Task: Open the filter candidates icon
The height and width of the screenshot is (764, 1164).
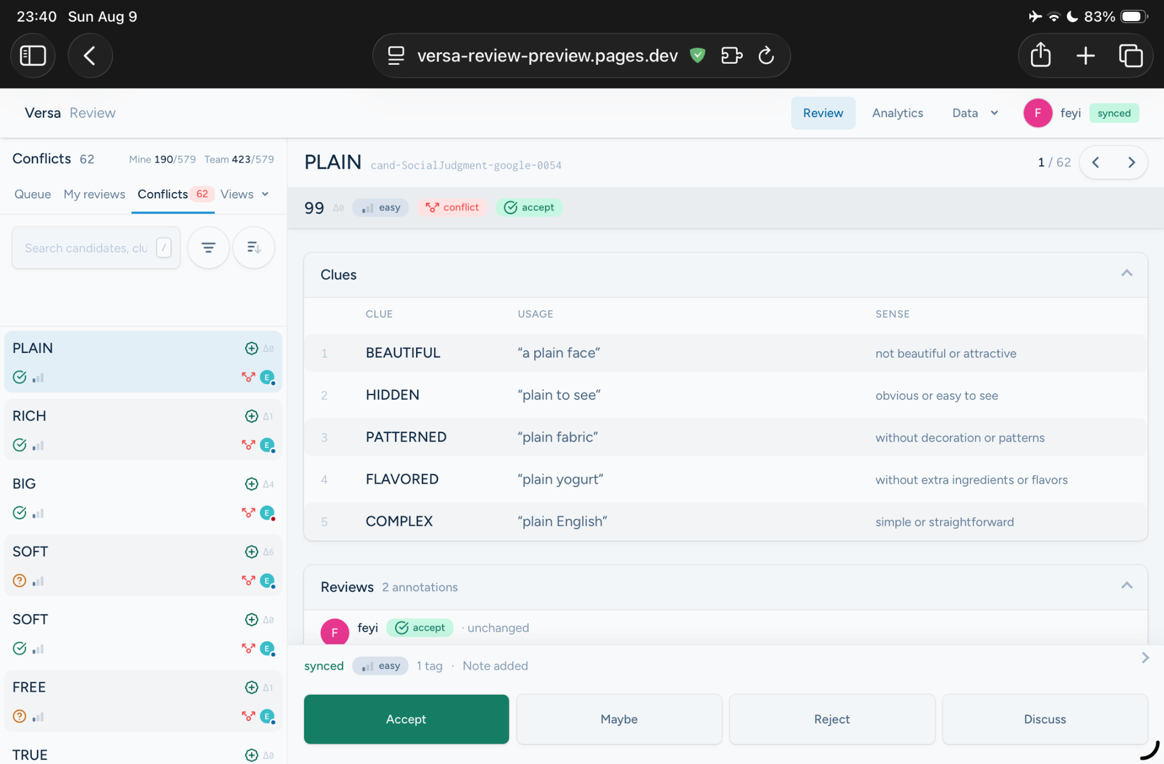Action: pos(209,247)
